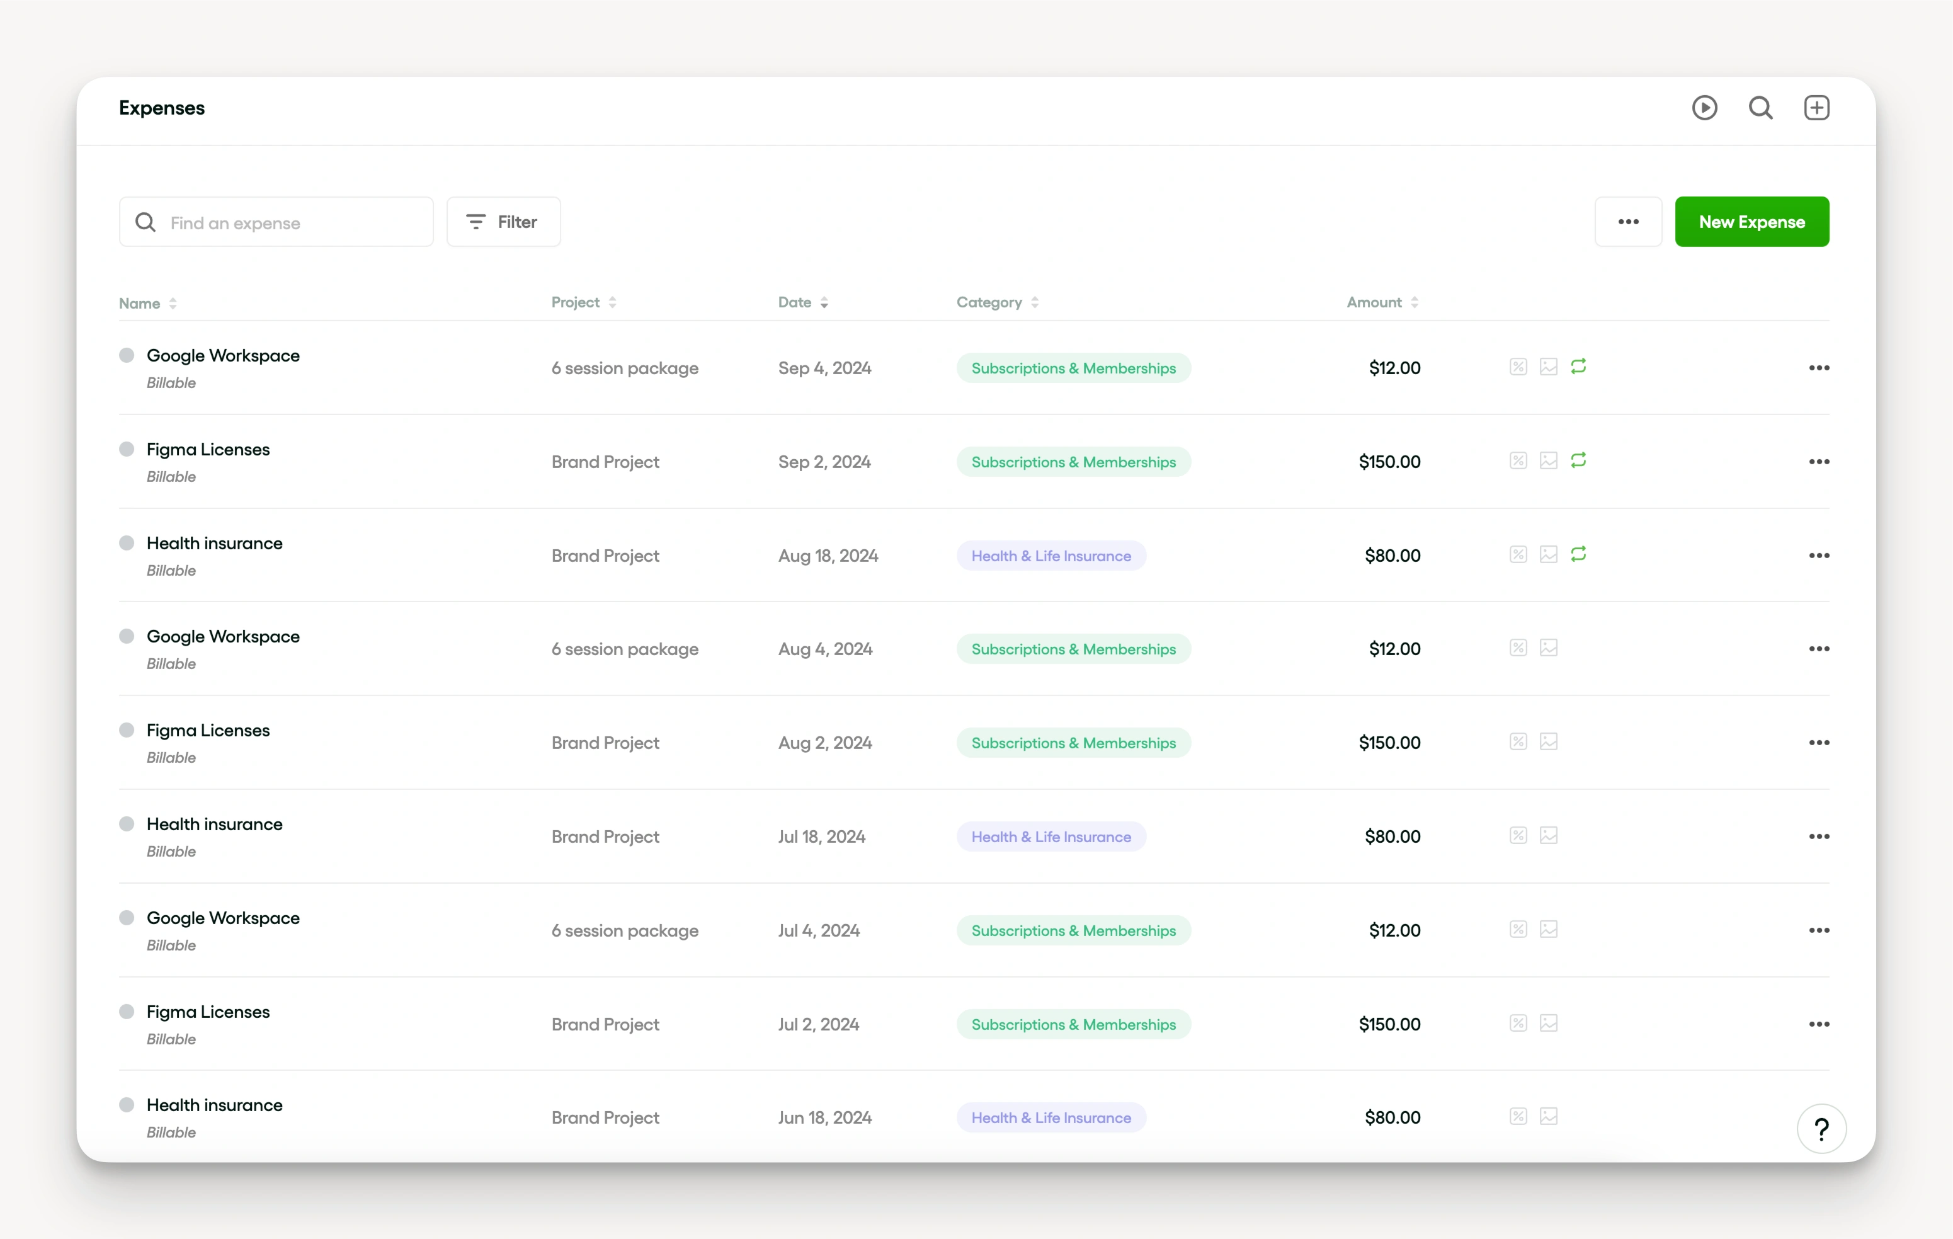Select the Aug 2 Figma Licenses row circle

coord(127,730)
